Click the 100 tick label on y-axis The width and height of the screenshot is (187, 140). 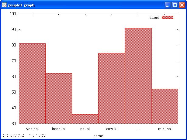click(13, 14)
